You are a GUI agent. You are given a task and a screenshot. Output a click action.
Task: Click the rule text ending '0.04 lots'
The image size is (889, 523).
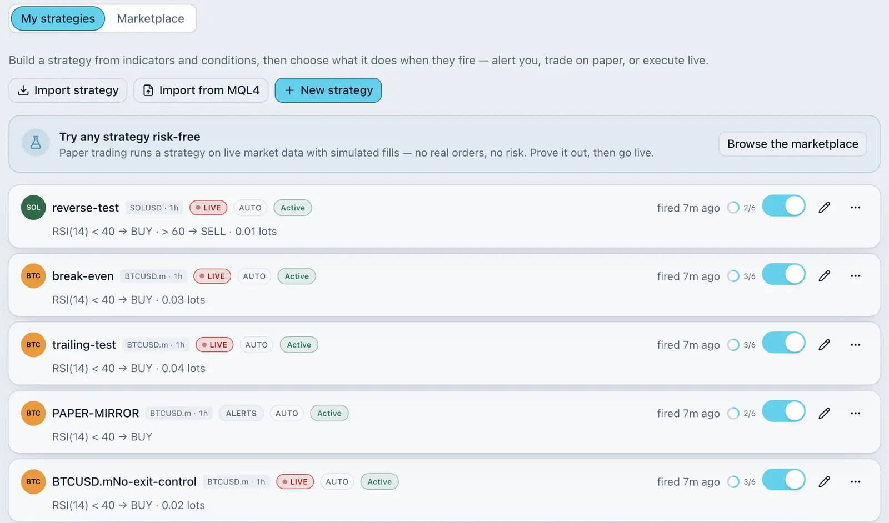coord(129,369)
